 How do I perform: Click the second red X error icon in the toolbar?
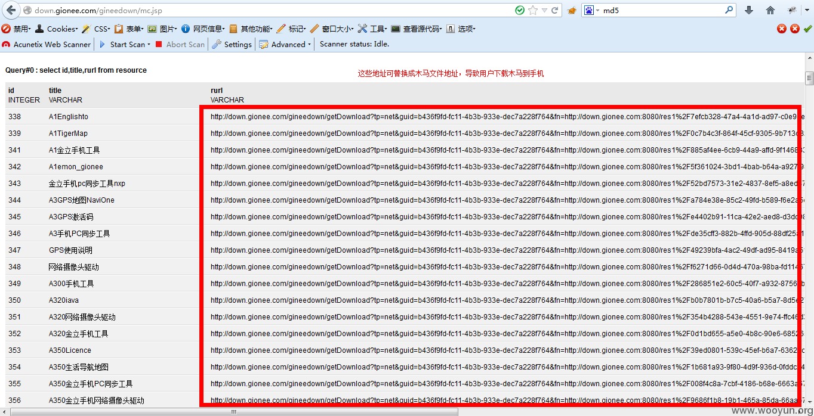[795, 29]
